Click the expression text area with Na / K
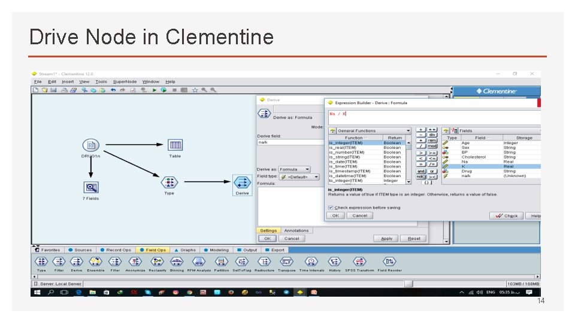The width and height of the screenshot is (575, 323). click(x=434, y=118)
